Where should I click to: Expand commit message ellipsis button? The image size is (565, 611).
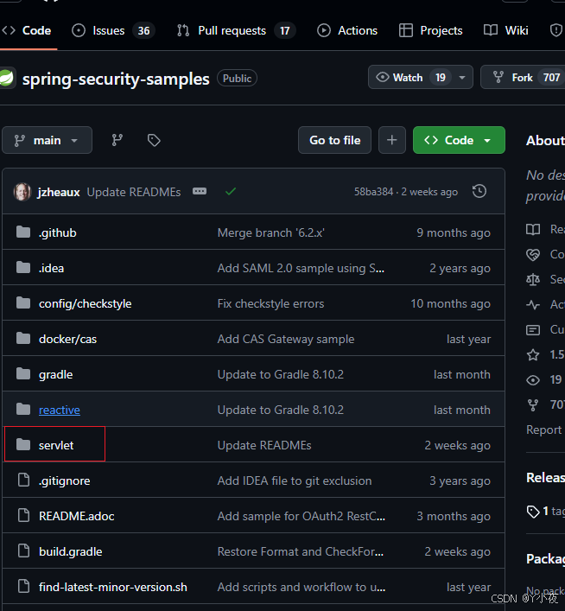click(200, 191)
